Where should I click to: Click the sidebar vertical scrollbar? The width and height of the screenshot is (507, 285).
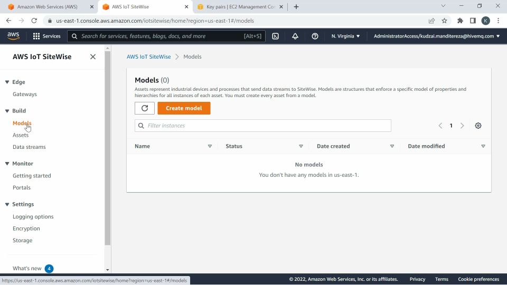108,148
